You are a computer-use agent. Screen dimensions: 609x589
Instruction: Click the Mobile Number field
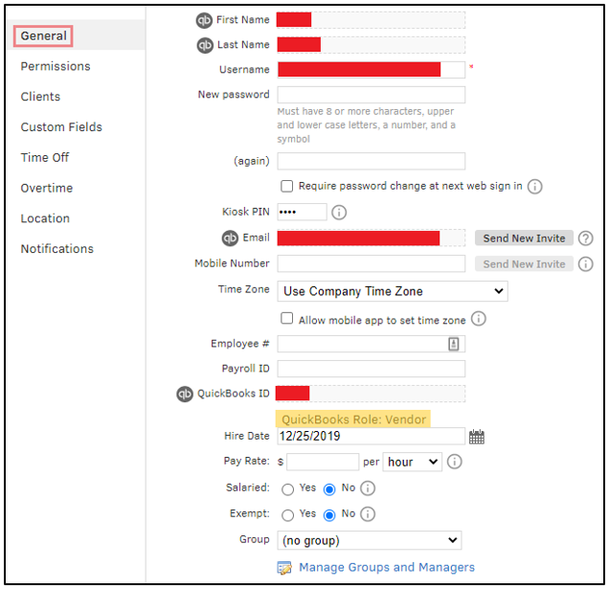coord(371,263)
